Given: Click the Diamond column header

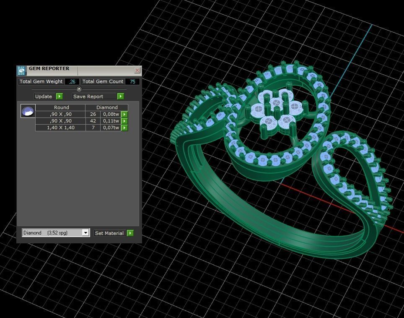Looking at the screenshot, I should pyautogui.click(x=107, y=107).
